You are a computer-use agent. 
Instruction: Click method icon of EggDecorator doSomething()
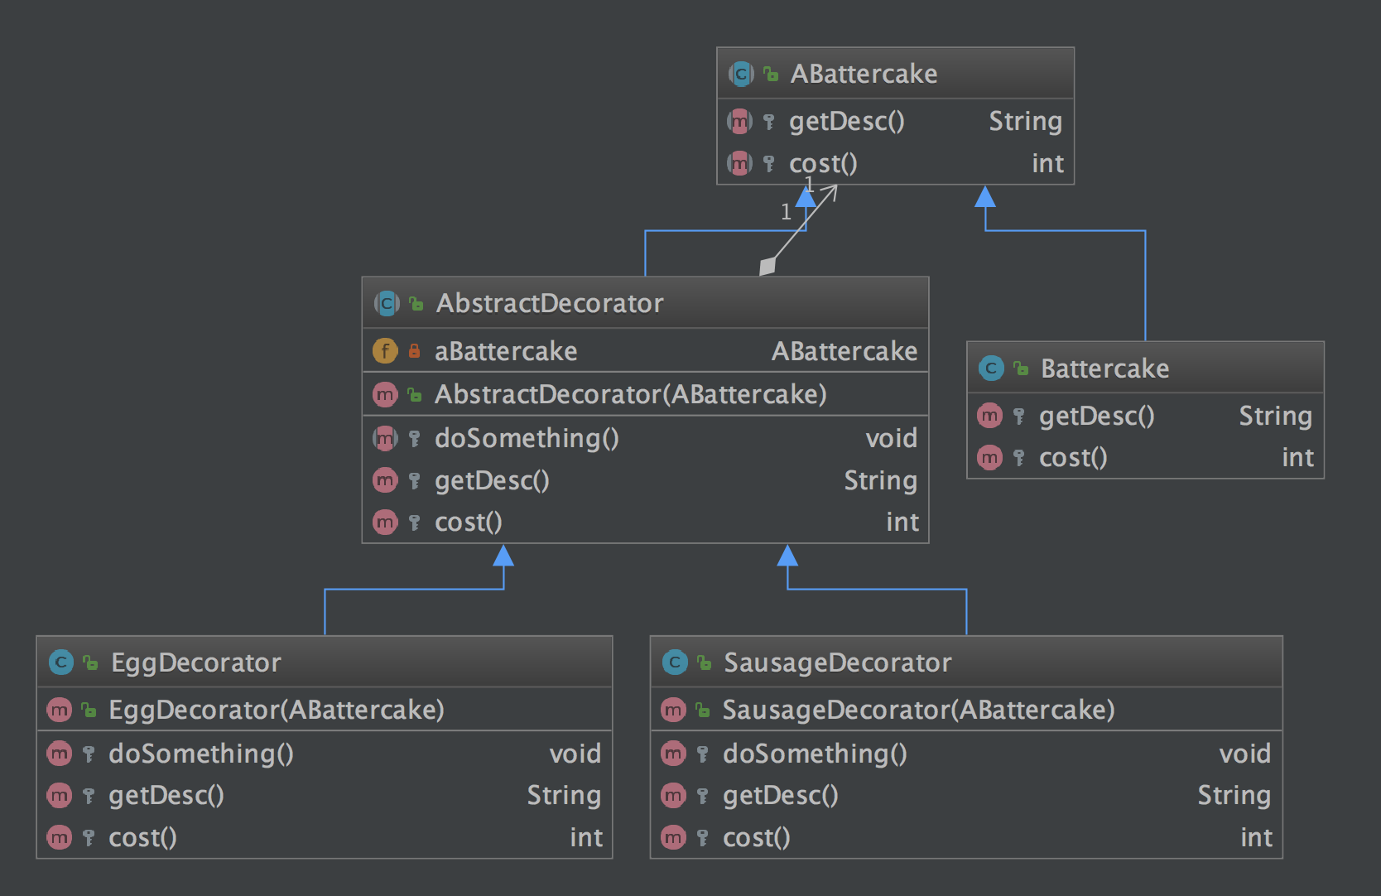pos(59,754)
